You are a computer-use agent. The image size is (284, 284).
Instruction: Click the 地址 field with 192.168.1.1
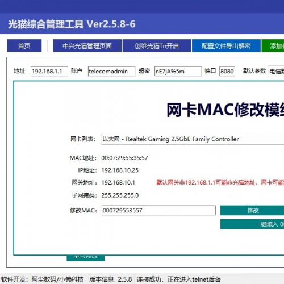click(x=49, y=71)
